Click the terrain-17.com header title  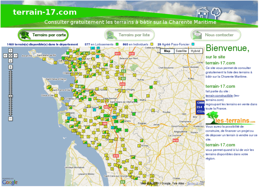pos(45,12)
